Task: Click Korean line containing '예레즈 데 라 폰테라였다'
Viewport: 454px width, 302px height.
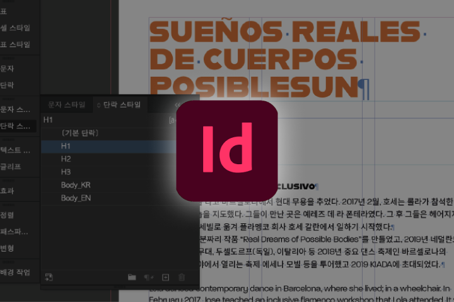Action: (326, 215)
